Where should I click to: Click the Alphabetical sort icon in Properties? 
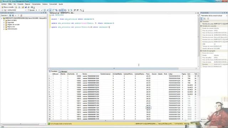pos(204,18)
